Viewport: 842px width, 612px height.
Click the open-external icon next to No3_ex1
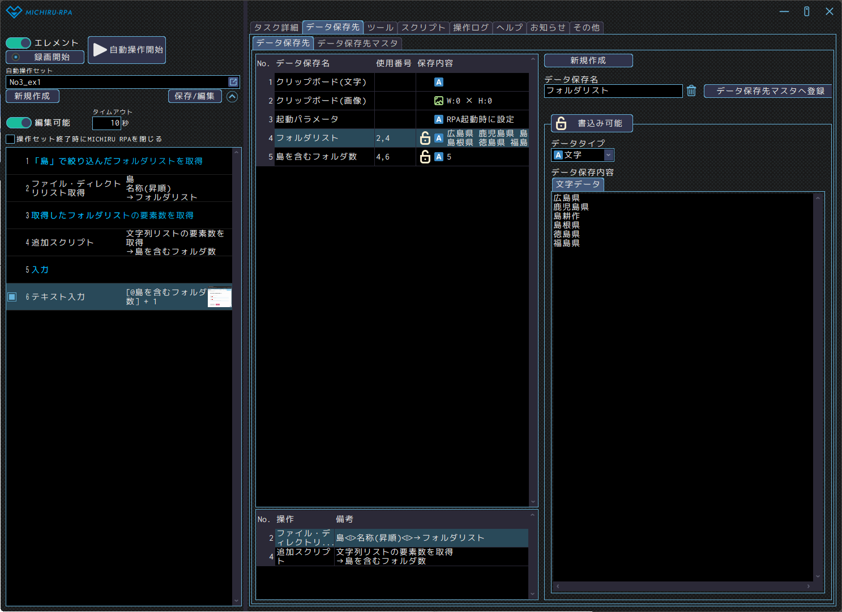point(233,82)
